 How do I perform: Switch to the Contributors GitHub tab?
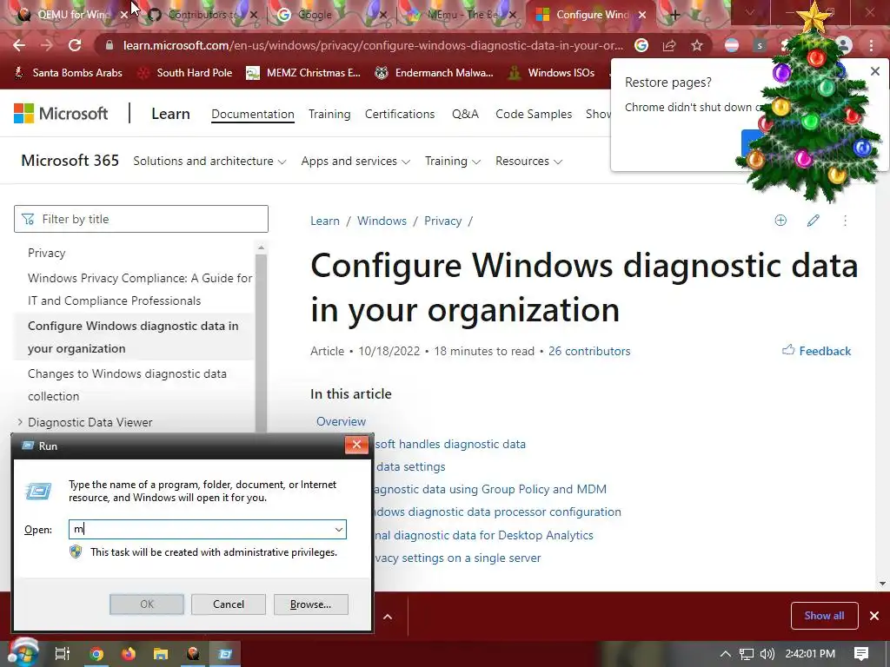pos(203,15)
